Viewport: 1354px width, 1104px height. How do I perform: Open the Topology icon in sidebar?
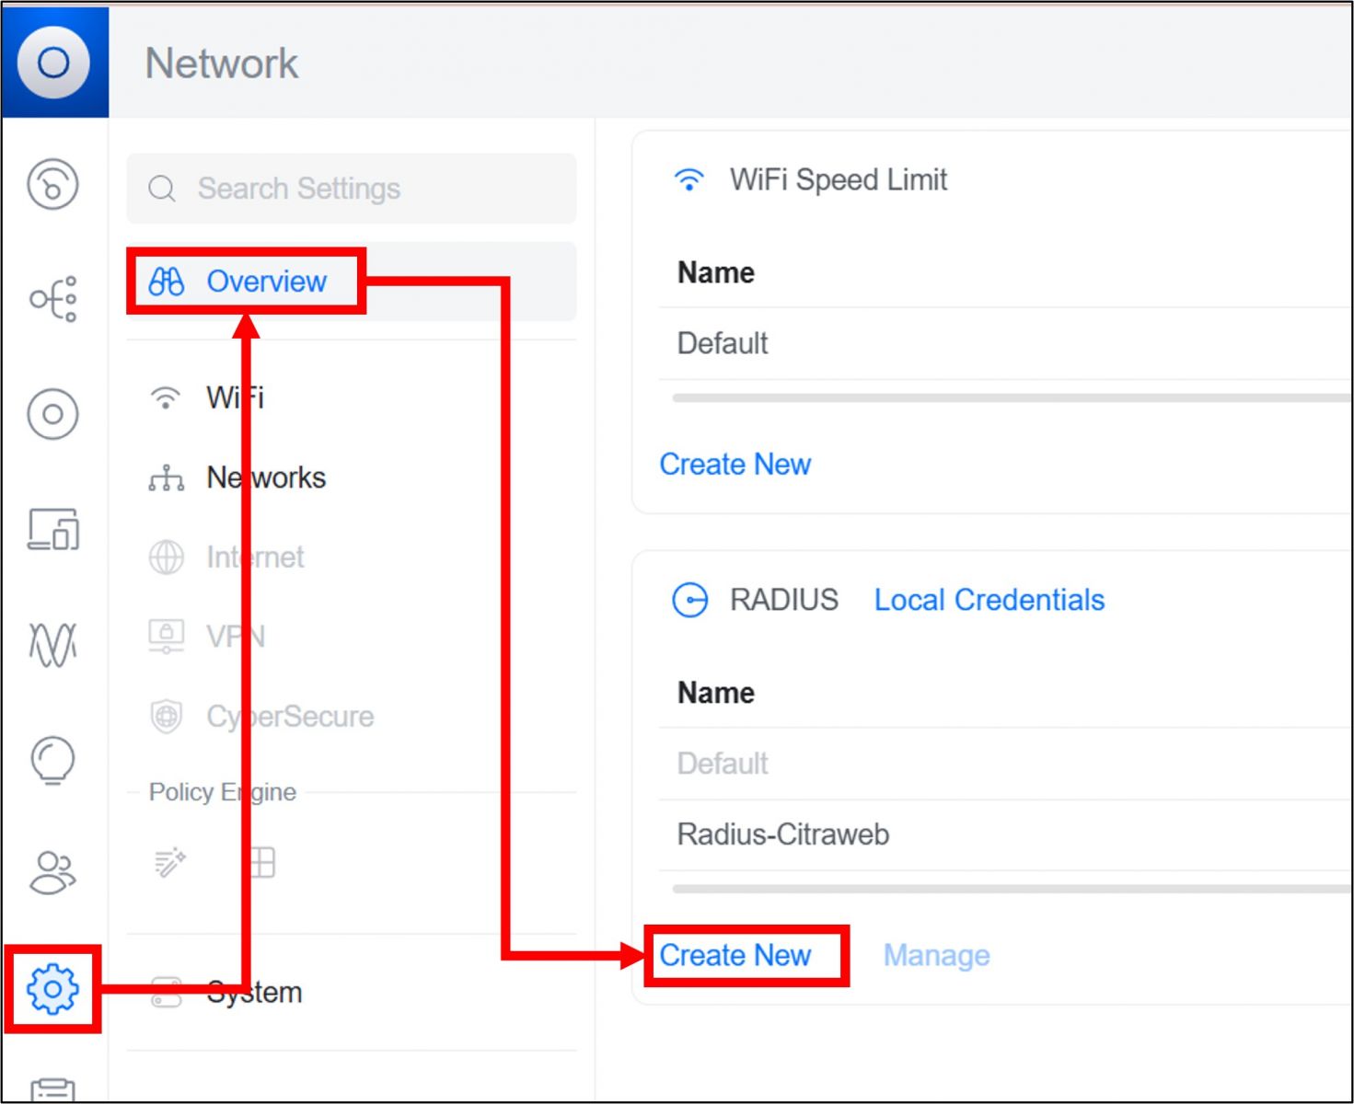(53, 299)
